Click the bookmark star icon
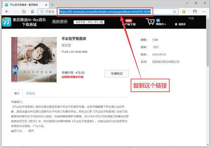 174,12
